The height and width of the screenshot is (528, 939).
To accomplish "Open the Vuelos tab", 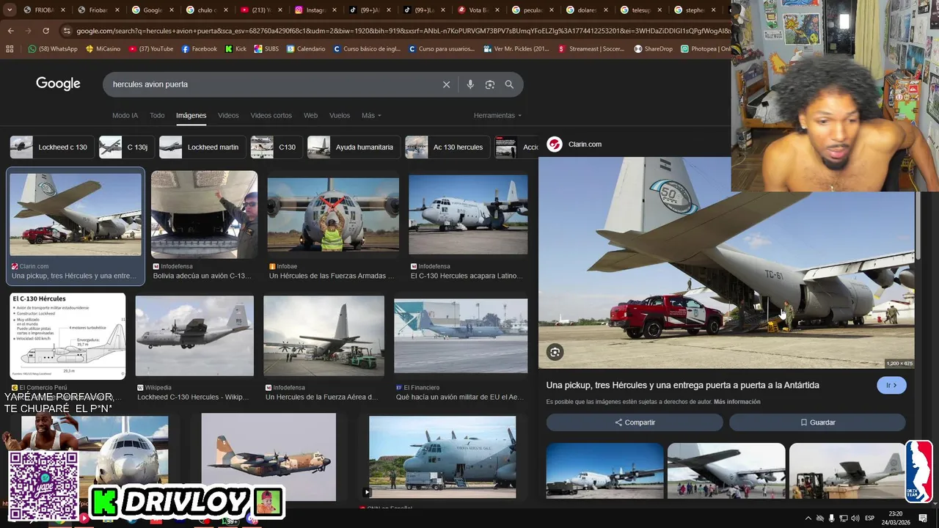I will pyautogui.click(x=340, y=115).
